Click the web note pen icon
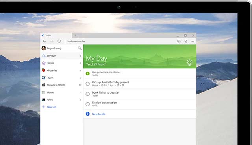This screenshot has width=252, height=145. tap(186, 41)
